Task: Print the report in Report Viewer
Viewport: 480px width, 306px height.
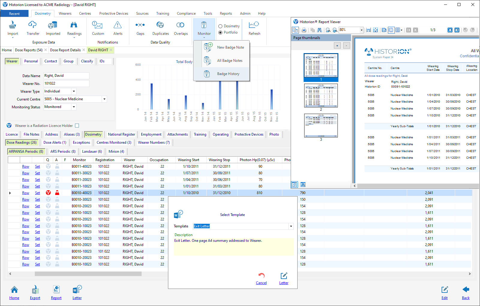Action: point(304,30)
